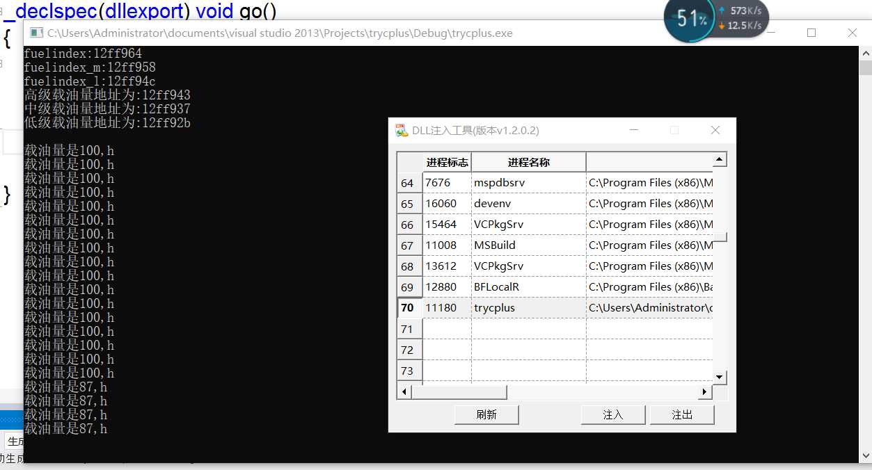Click the horizontal scrollbar thumb in DLL tool

tap(459, 392)
